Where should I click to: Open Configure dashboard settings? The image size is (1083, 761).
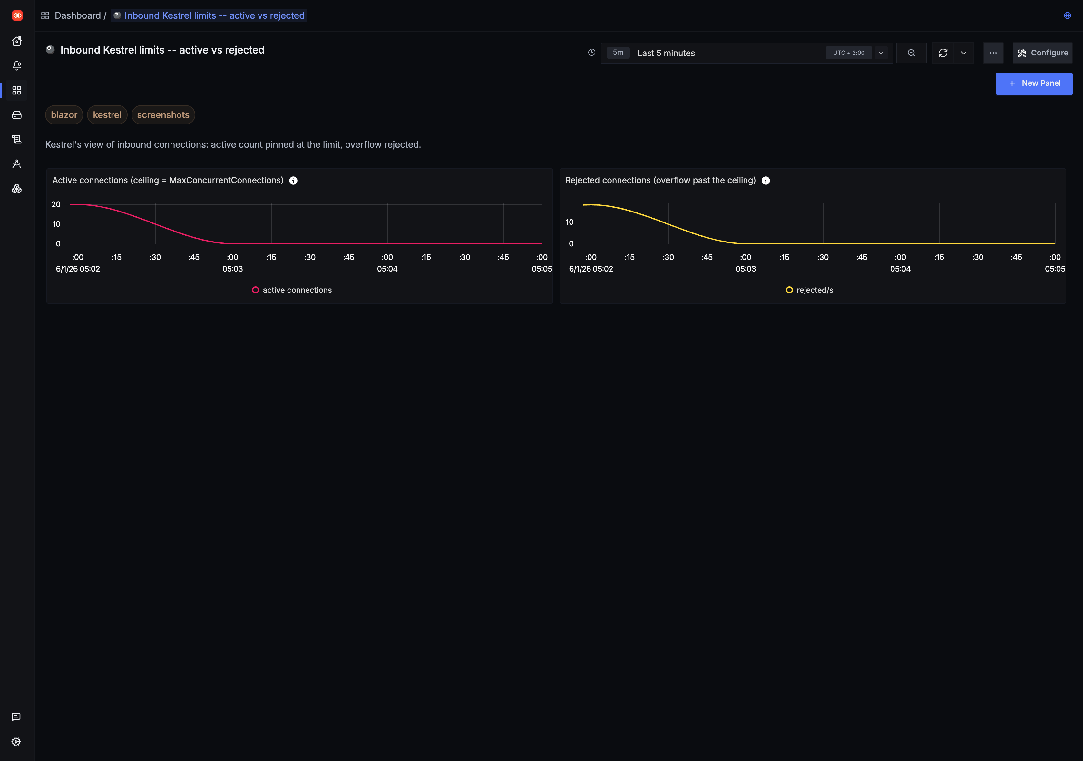1042,53
